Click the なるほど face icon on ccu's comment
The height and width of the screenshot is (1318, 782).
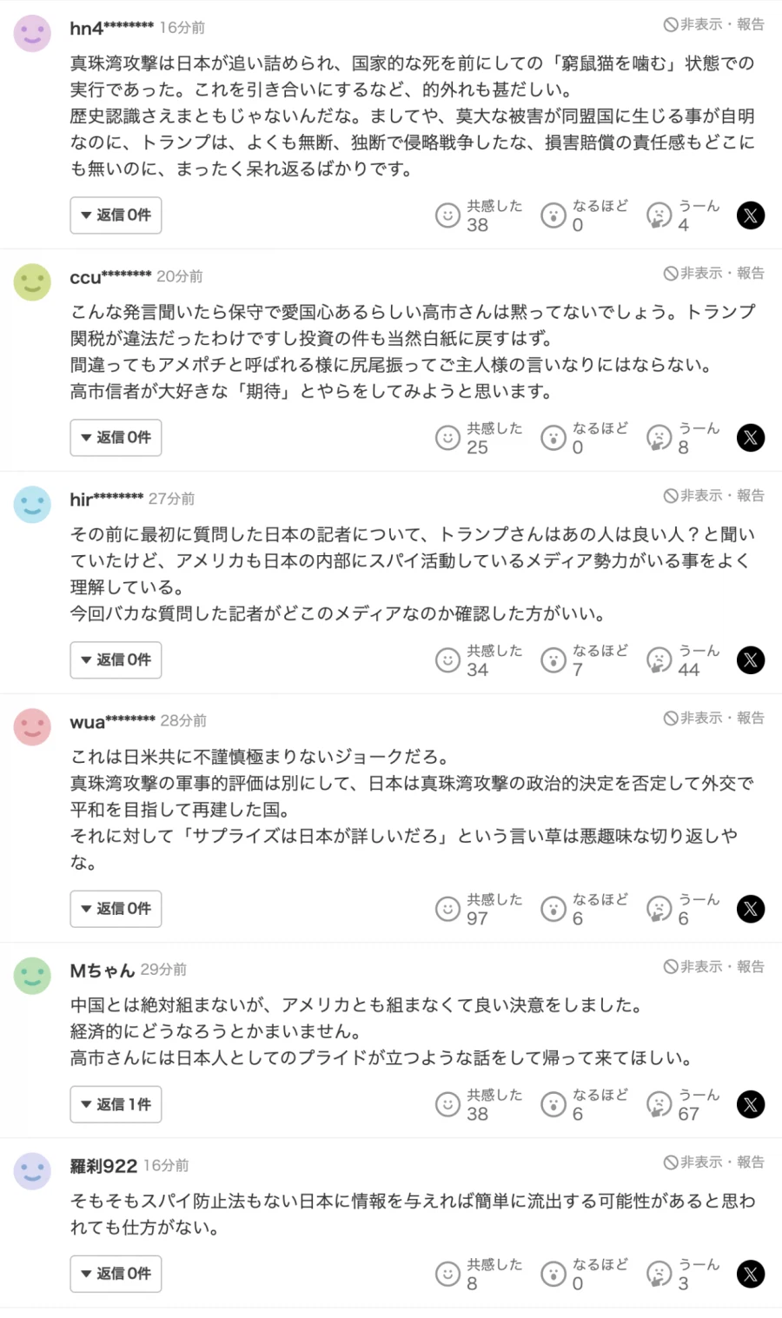tap(553, 438)
